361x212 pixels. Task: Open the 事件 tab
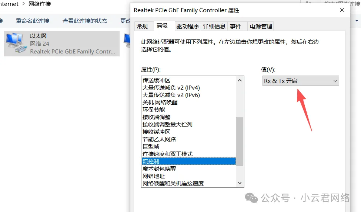[235, 26]
